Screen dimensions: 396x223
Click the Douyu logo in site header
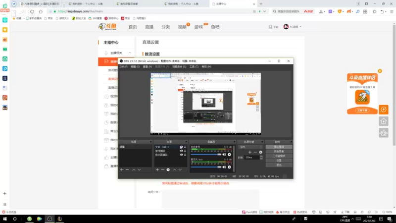tap(107, 27)
